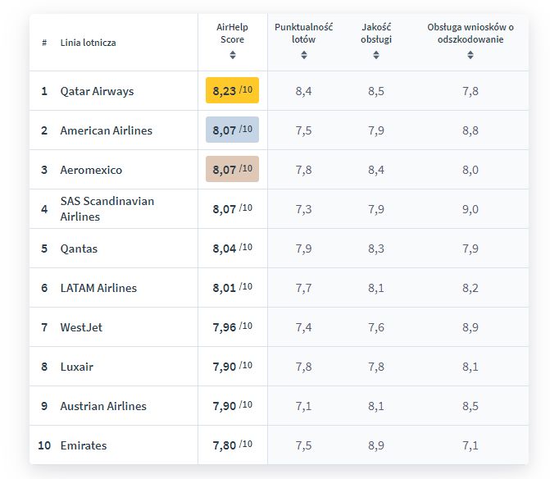Click the bronze 8,07 Aeromexico badge
Image resolution: width=550 pixels, height=479 pixels.
pos(233,170)
